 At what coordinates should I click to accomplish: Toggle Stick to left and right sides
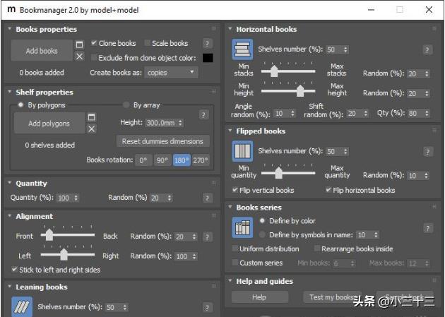tap(14, 270)
